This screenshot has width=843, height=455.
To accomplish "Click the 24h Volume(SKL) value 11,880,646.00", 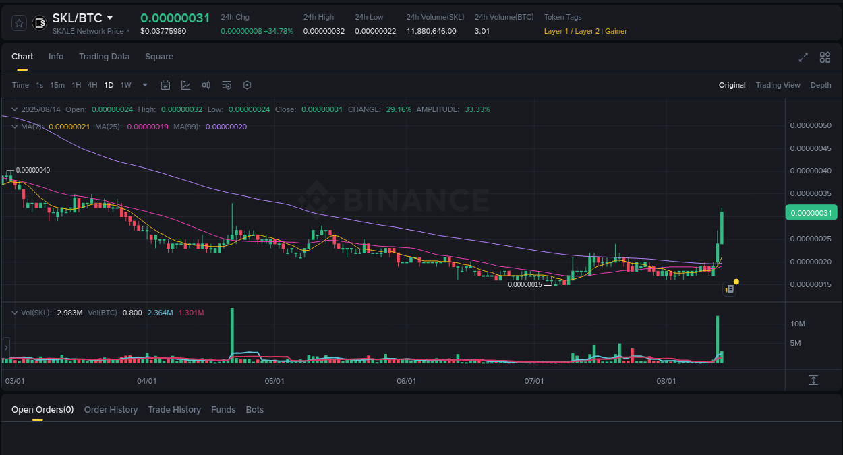I will 431,31.
